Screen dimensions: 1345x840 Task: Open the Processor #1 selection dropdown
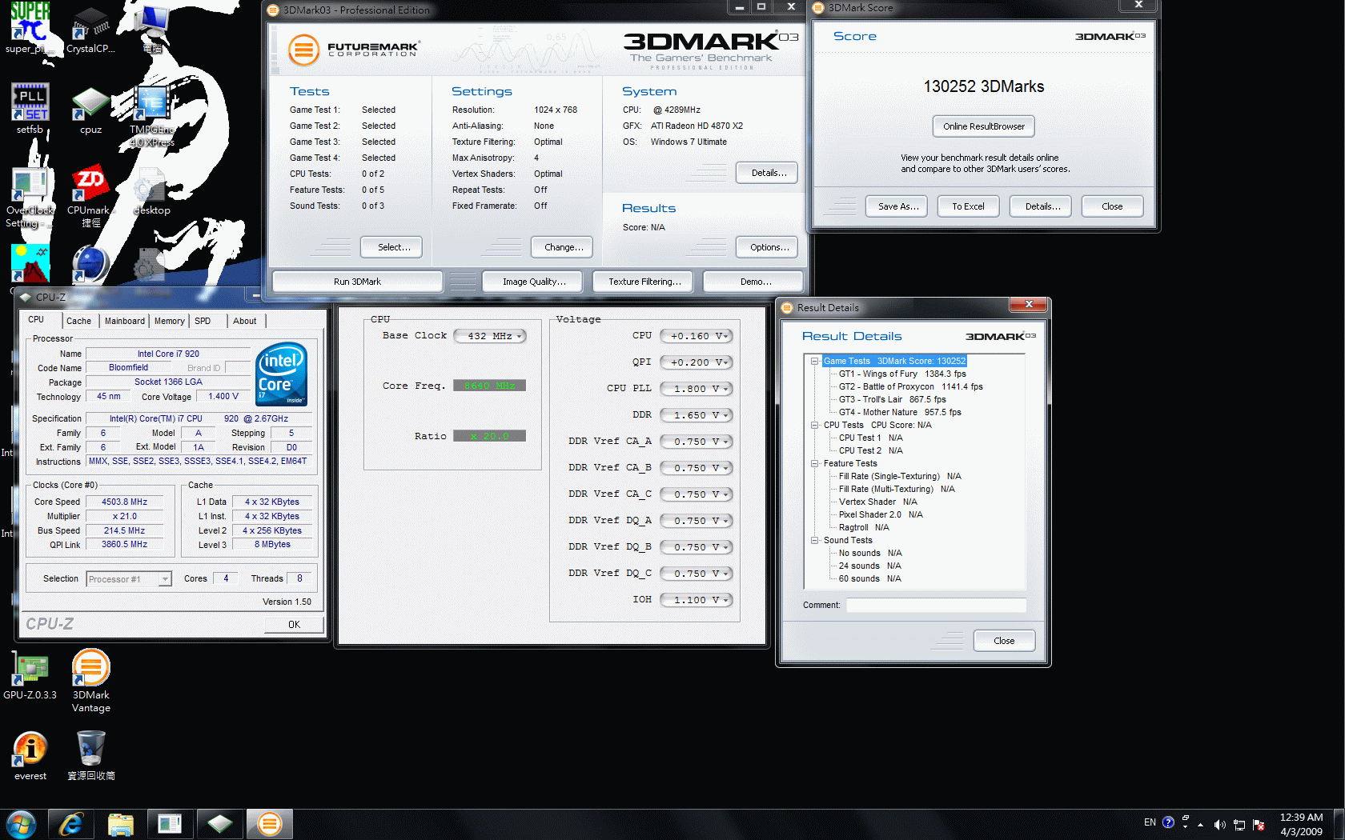coord(129,579)
